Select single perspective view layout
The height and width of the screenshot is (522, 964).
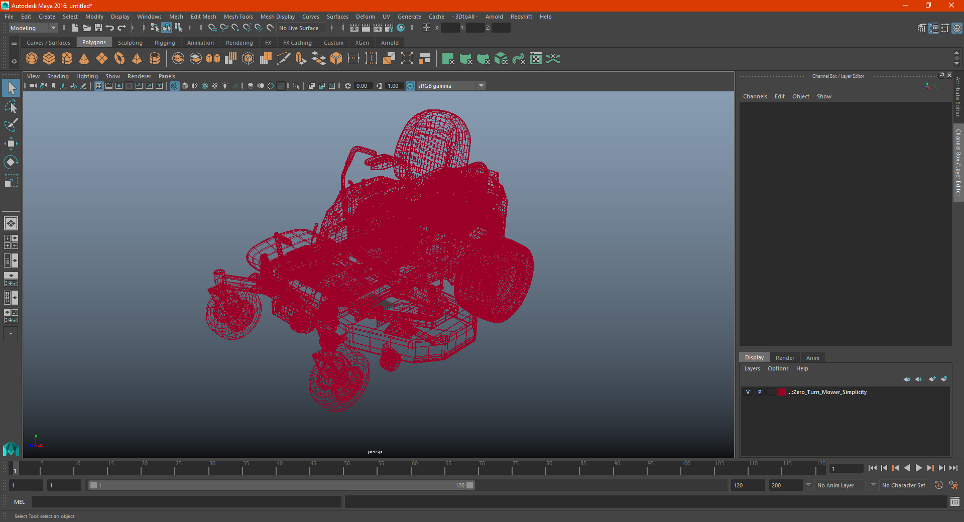tap(11, 223)
